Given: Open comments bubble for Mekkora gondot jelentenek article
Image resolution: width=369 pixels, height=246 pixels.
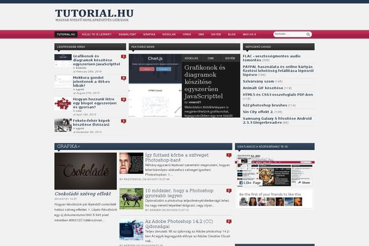Looking at the screenshot, I should click(124, 78).
